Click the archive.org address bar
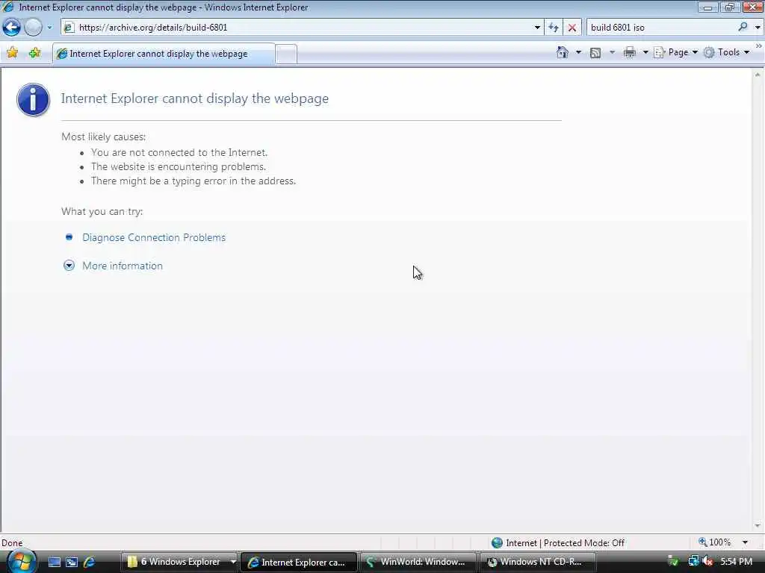 coord(303,28)
